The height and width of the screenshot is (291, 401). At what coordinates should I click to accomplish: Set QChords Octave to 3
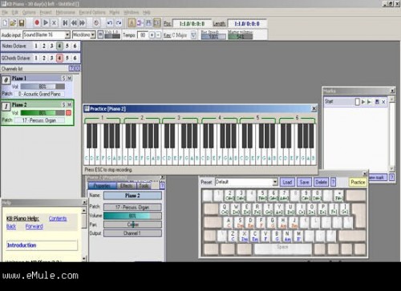pos(51,58)
